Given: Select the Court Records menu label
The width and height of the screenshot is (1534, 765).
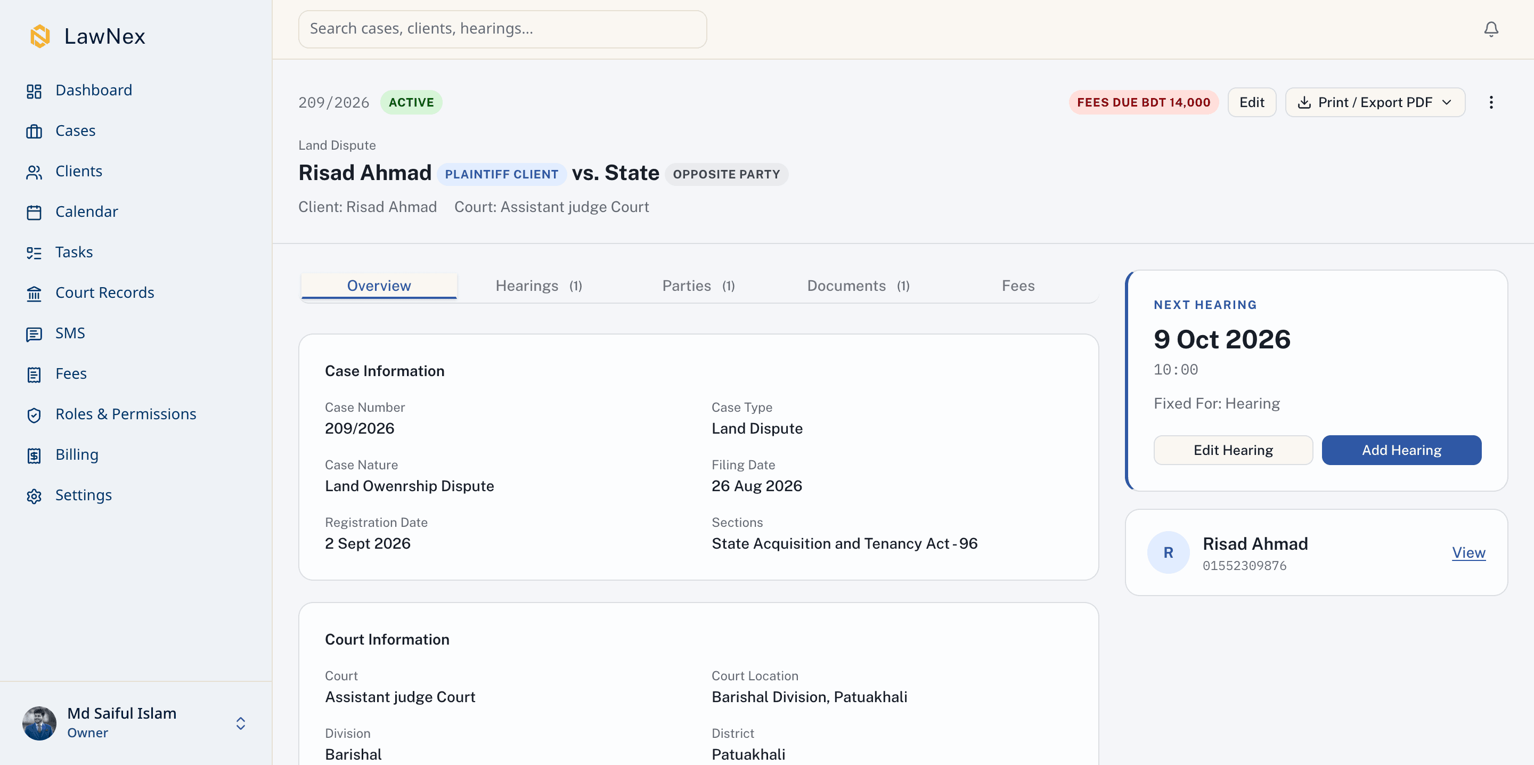Looking at the screenshot, I should [105, 293].
